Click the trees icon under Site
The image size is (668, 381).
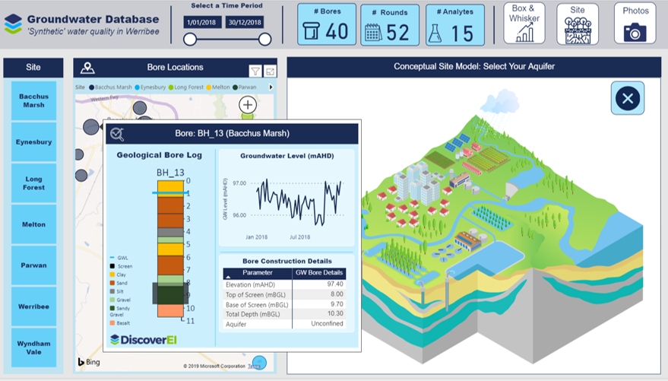578,30
